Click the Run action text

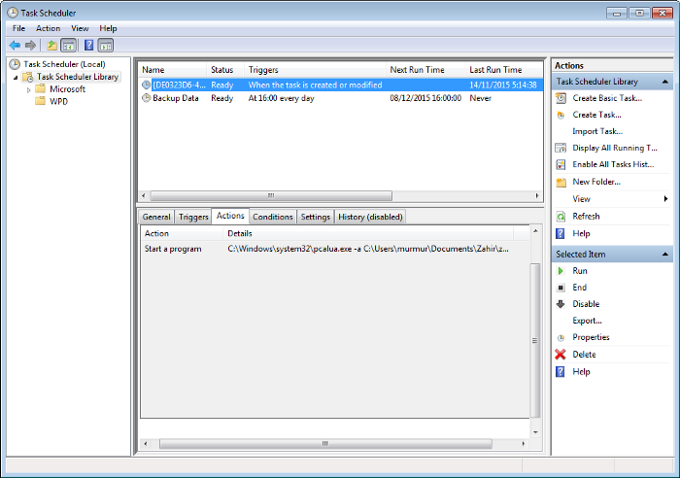(x=579, y=271)
